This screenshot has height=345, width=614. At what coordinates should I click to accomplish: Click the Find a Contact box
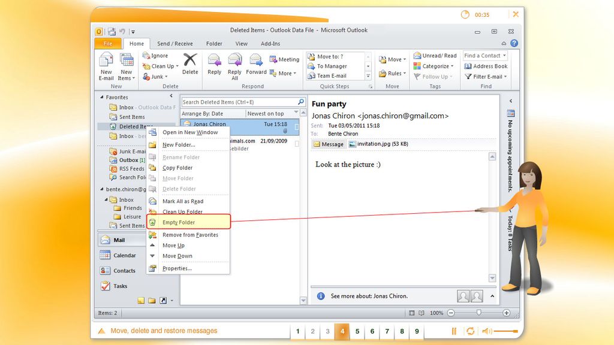[485, 56]
